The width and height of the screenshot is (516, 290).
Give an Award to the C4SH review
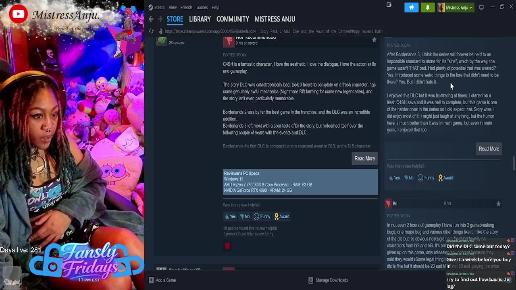pyautogui.click(x=281, y=216)
